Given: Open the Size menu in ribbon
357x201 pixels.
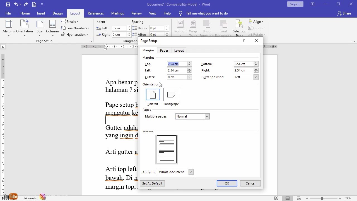Looking at the screenshot, I should tap(40, 28).
